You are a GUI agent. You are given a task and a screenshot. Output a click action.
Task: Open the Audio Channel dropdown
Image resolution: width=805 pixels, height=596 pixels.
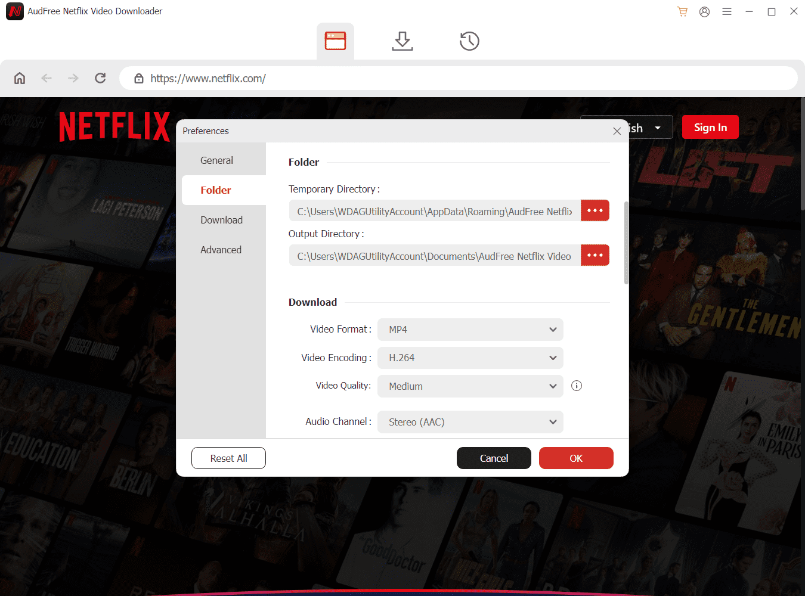(x=470, y=422)
